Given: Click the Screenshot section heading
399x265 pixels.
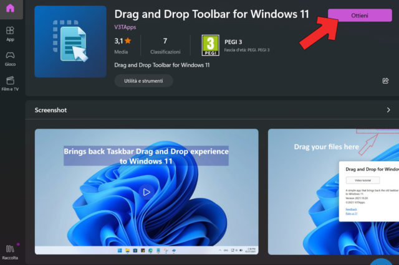Looking at the screenshot, I should tap(51, 110).
